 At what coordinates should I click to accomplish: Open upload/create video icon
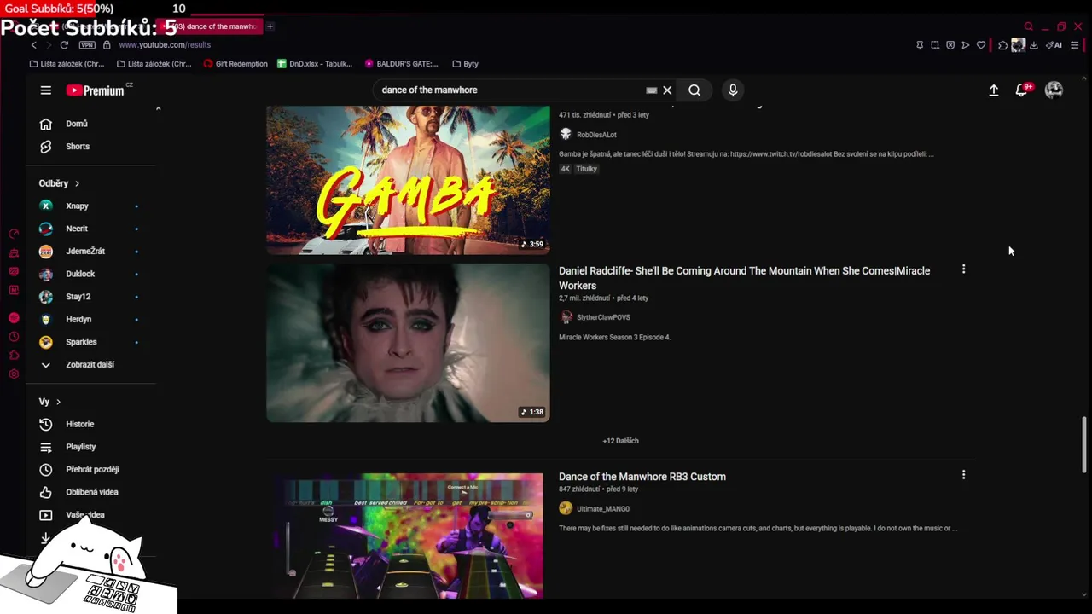(x=994, y=90)
